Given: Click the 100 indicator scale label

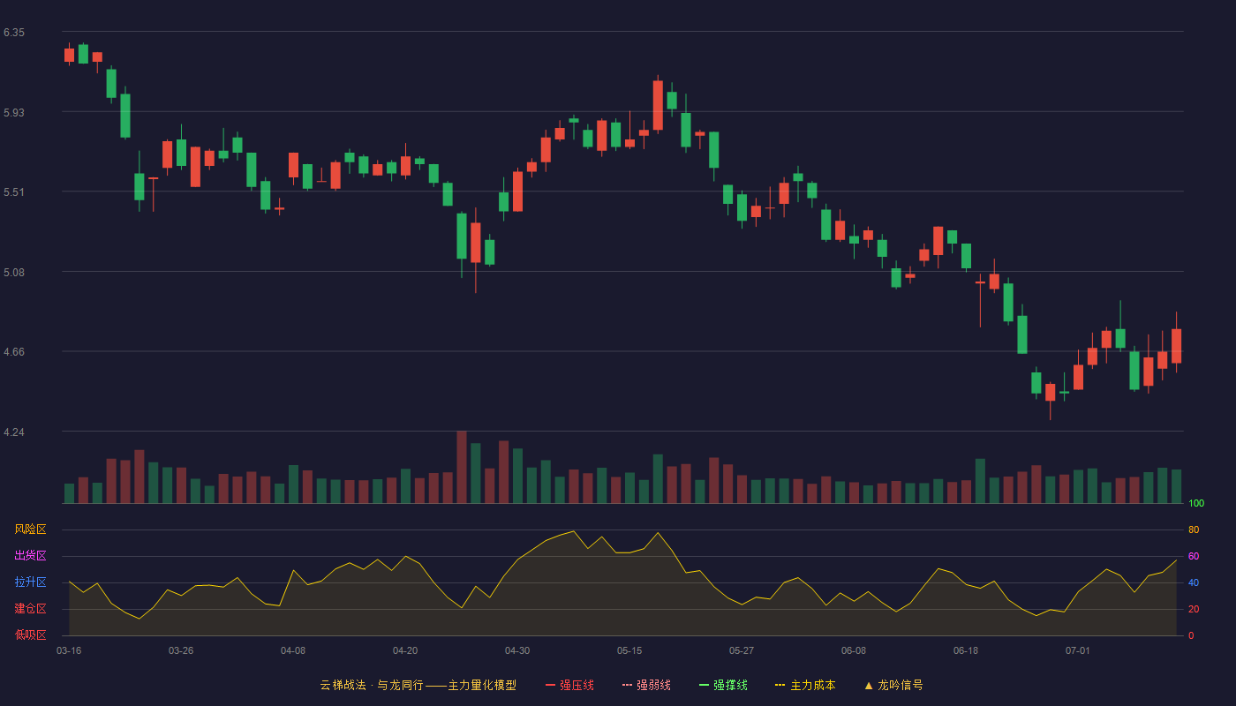Looking at the screenshot, I should [x=1196, y=503].
